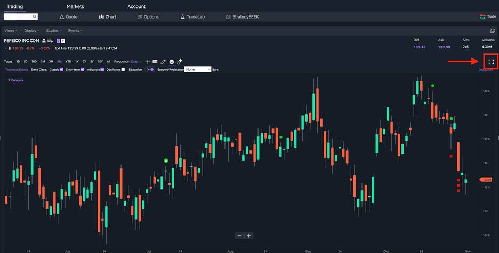The height and width of the screenshot is (253, 499).
Task: Open the Views dropdown menu
Action: [11, 31]
